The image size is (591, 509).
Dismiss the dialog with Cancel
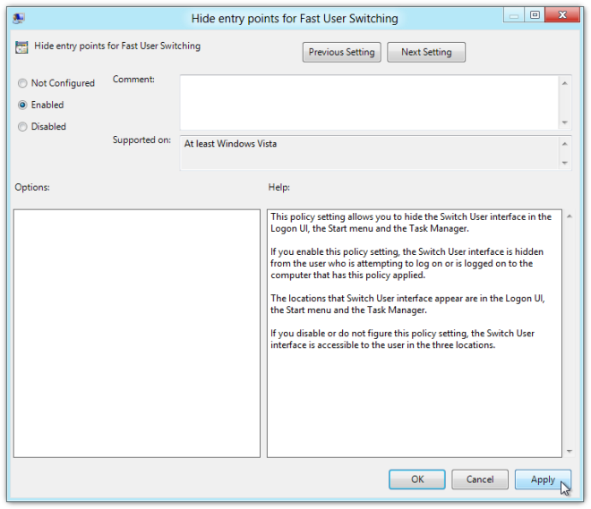click(480, 479)
